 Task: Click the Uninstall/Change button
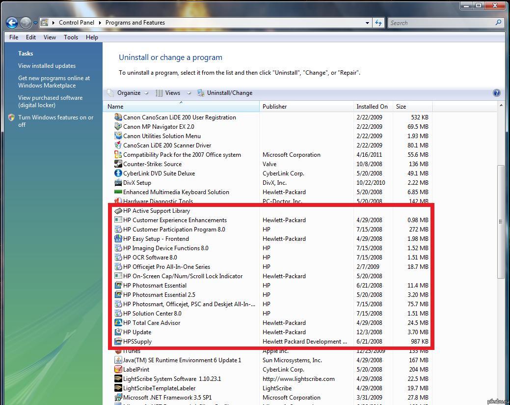point(225,93)
